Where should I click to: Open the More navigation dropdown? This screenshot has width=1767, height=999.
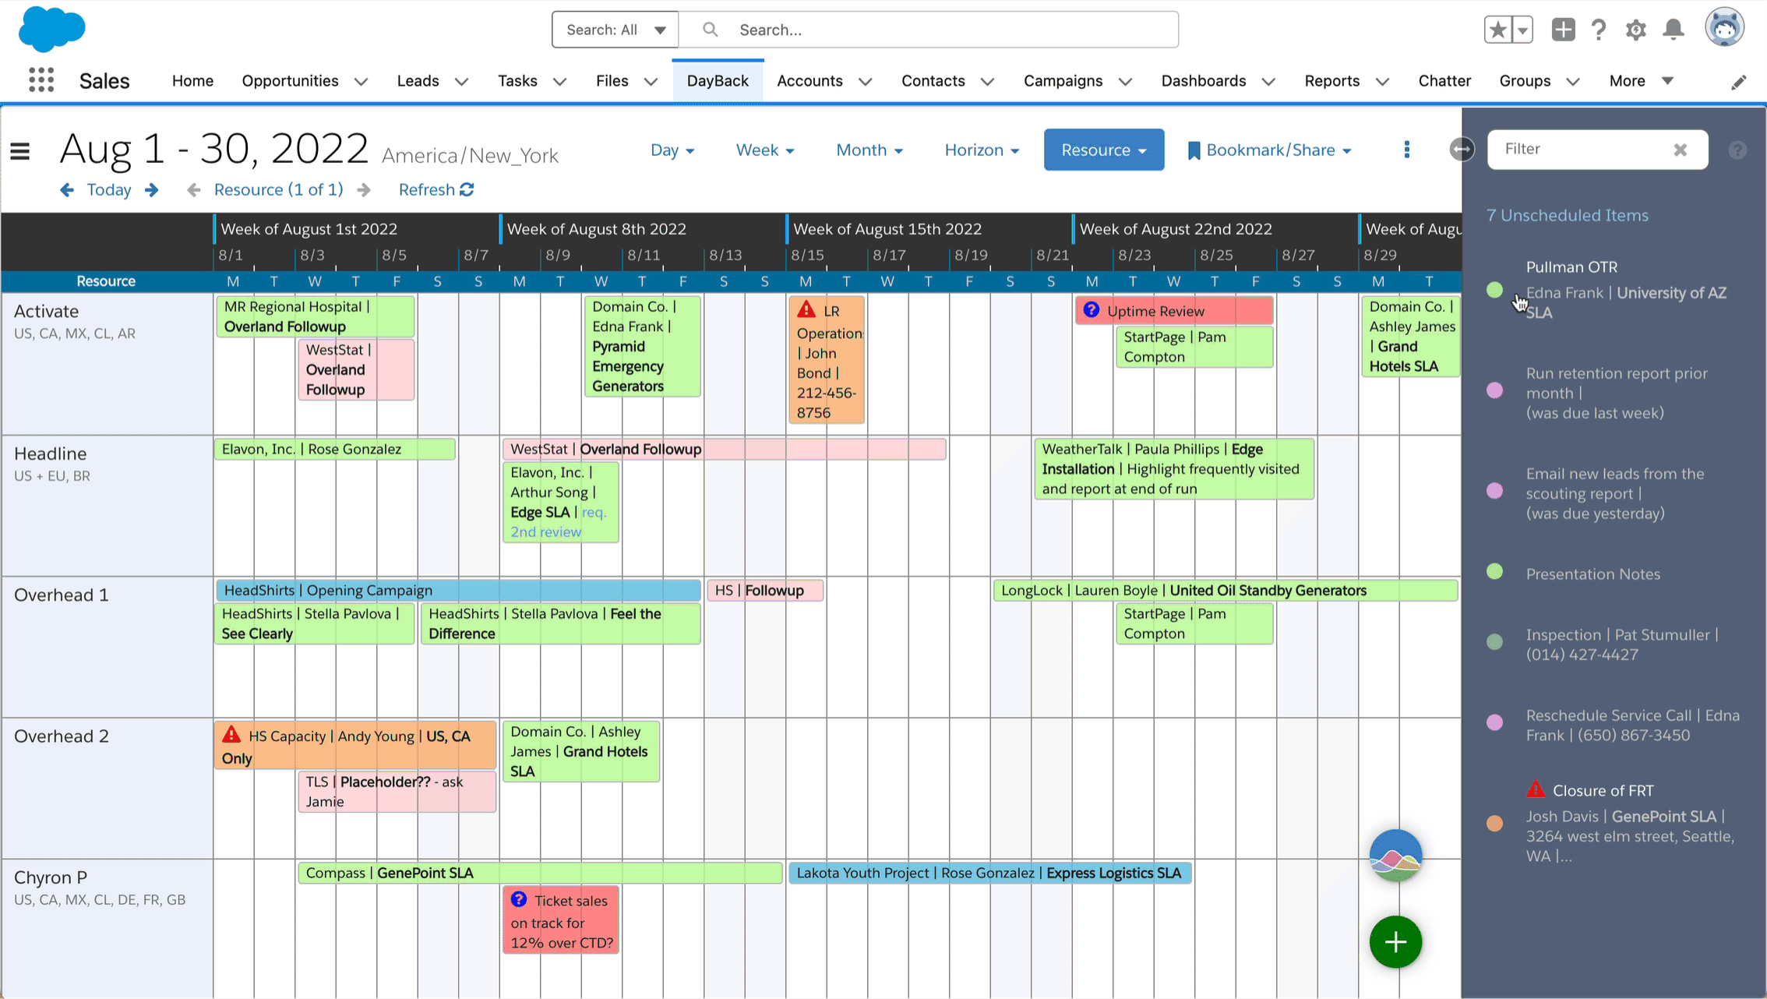click(1641, 81)
